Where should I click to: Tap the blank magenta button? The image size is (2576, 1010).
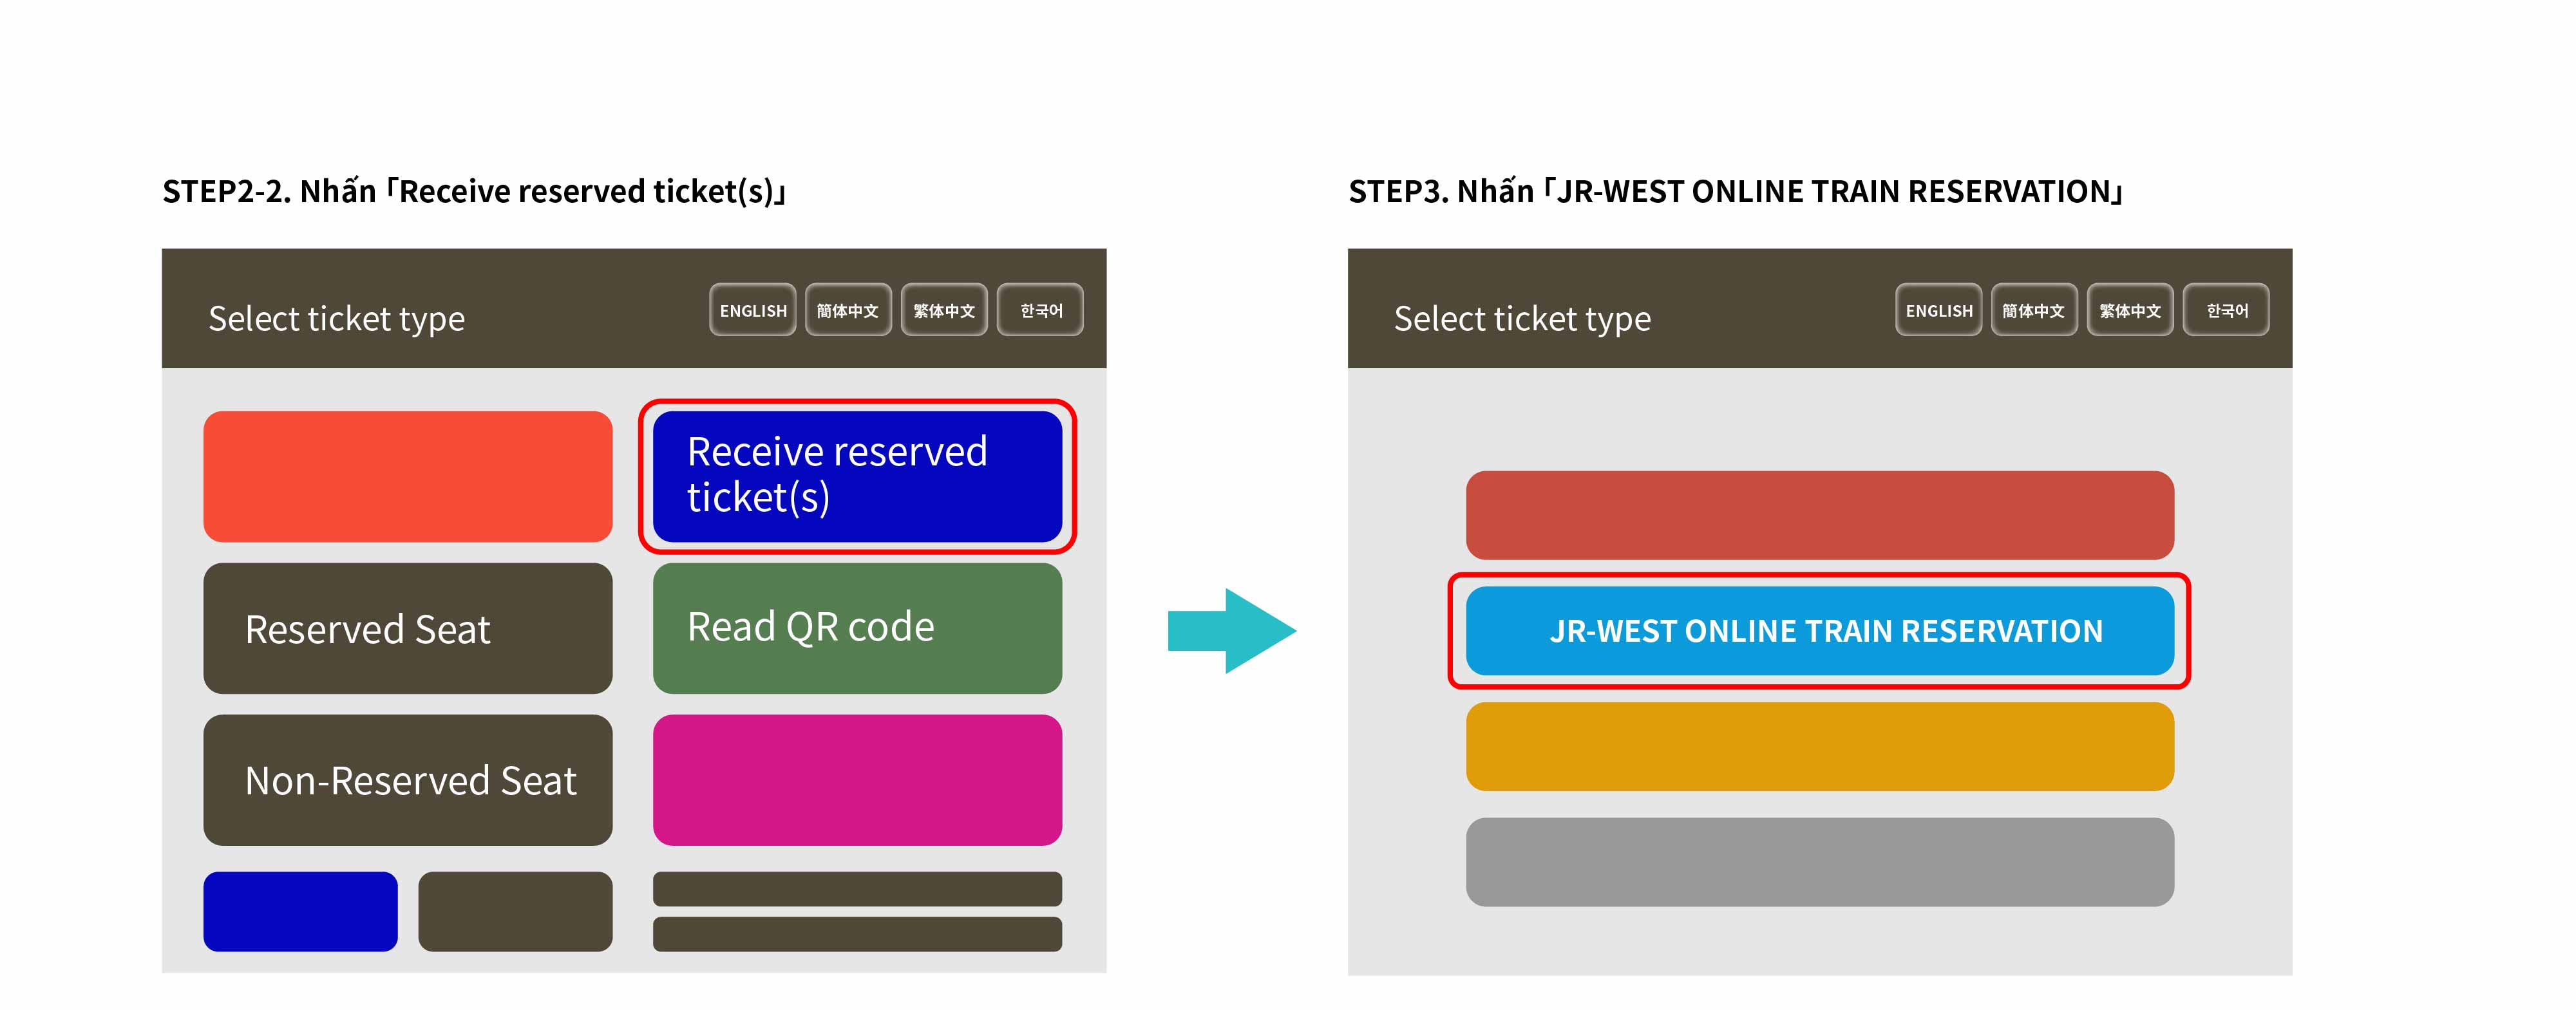pos(857,780)
